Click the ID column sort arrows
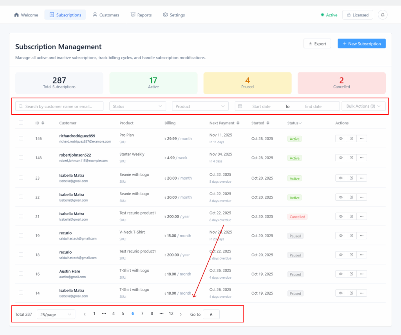 (43, 123)
